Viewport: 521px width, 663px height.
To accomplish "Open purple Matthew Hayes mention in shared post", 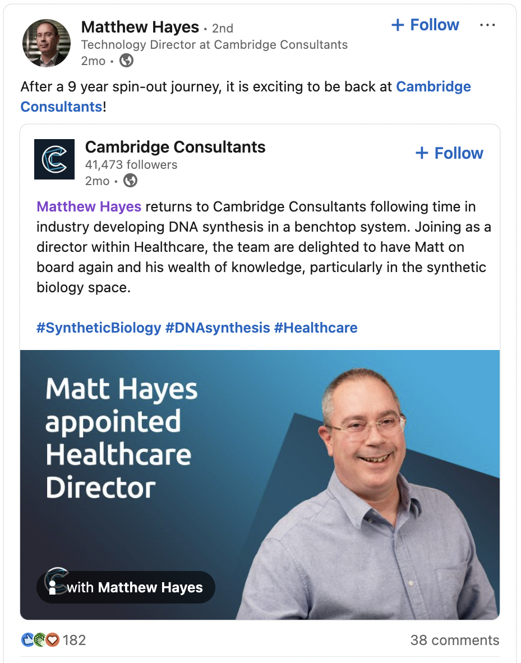I will [x=89, y=207].
